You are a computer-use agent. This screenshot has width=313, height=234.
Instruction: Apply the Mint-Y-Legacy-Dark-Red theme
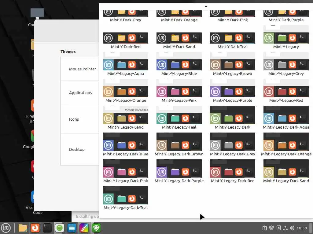233,172
